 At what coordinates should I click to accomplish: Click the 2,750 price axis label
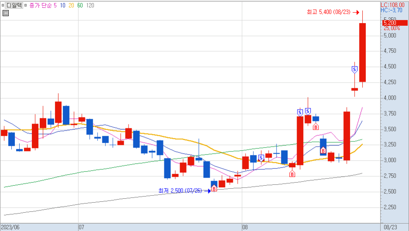pos(390,176)
